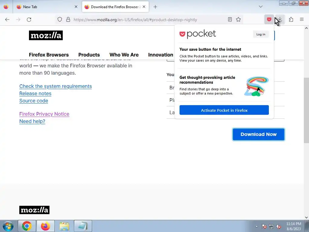Click the Save to Pocket toolbar icon
Viewport: 309px width, 232px height.
[269, 20]
